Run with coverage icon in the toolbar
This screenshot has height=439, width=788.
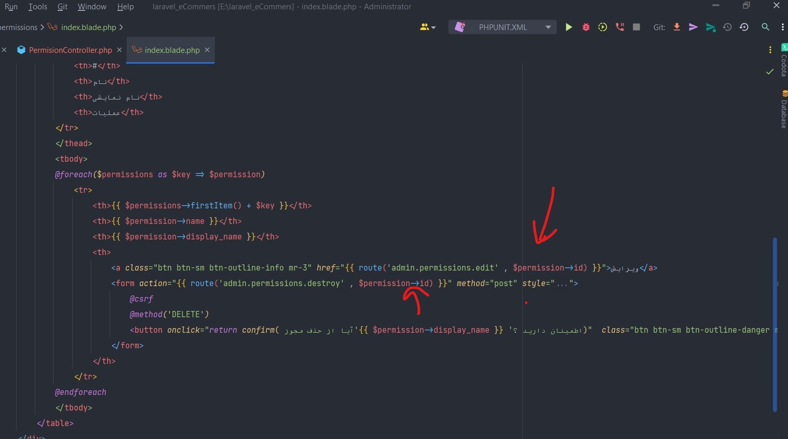tap(603, 27)
